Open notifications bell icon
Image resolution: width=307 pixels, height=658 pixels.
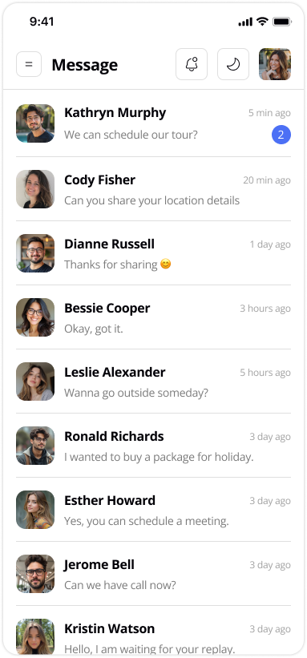[192, 64]
